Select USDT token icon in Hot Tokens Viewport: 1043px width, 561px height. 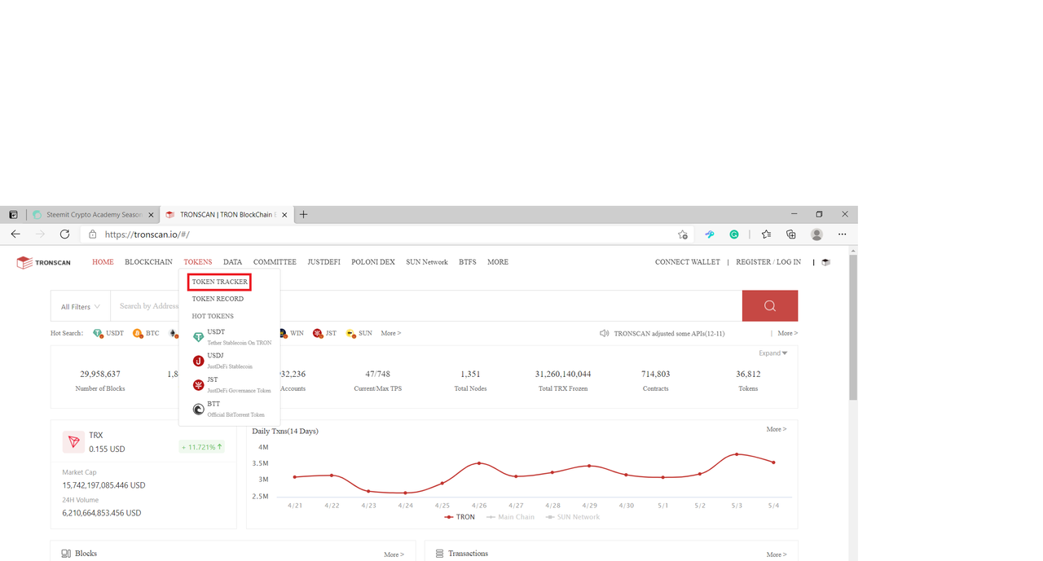coord(198,337)
